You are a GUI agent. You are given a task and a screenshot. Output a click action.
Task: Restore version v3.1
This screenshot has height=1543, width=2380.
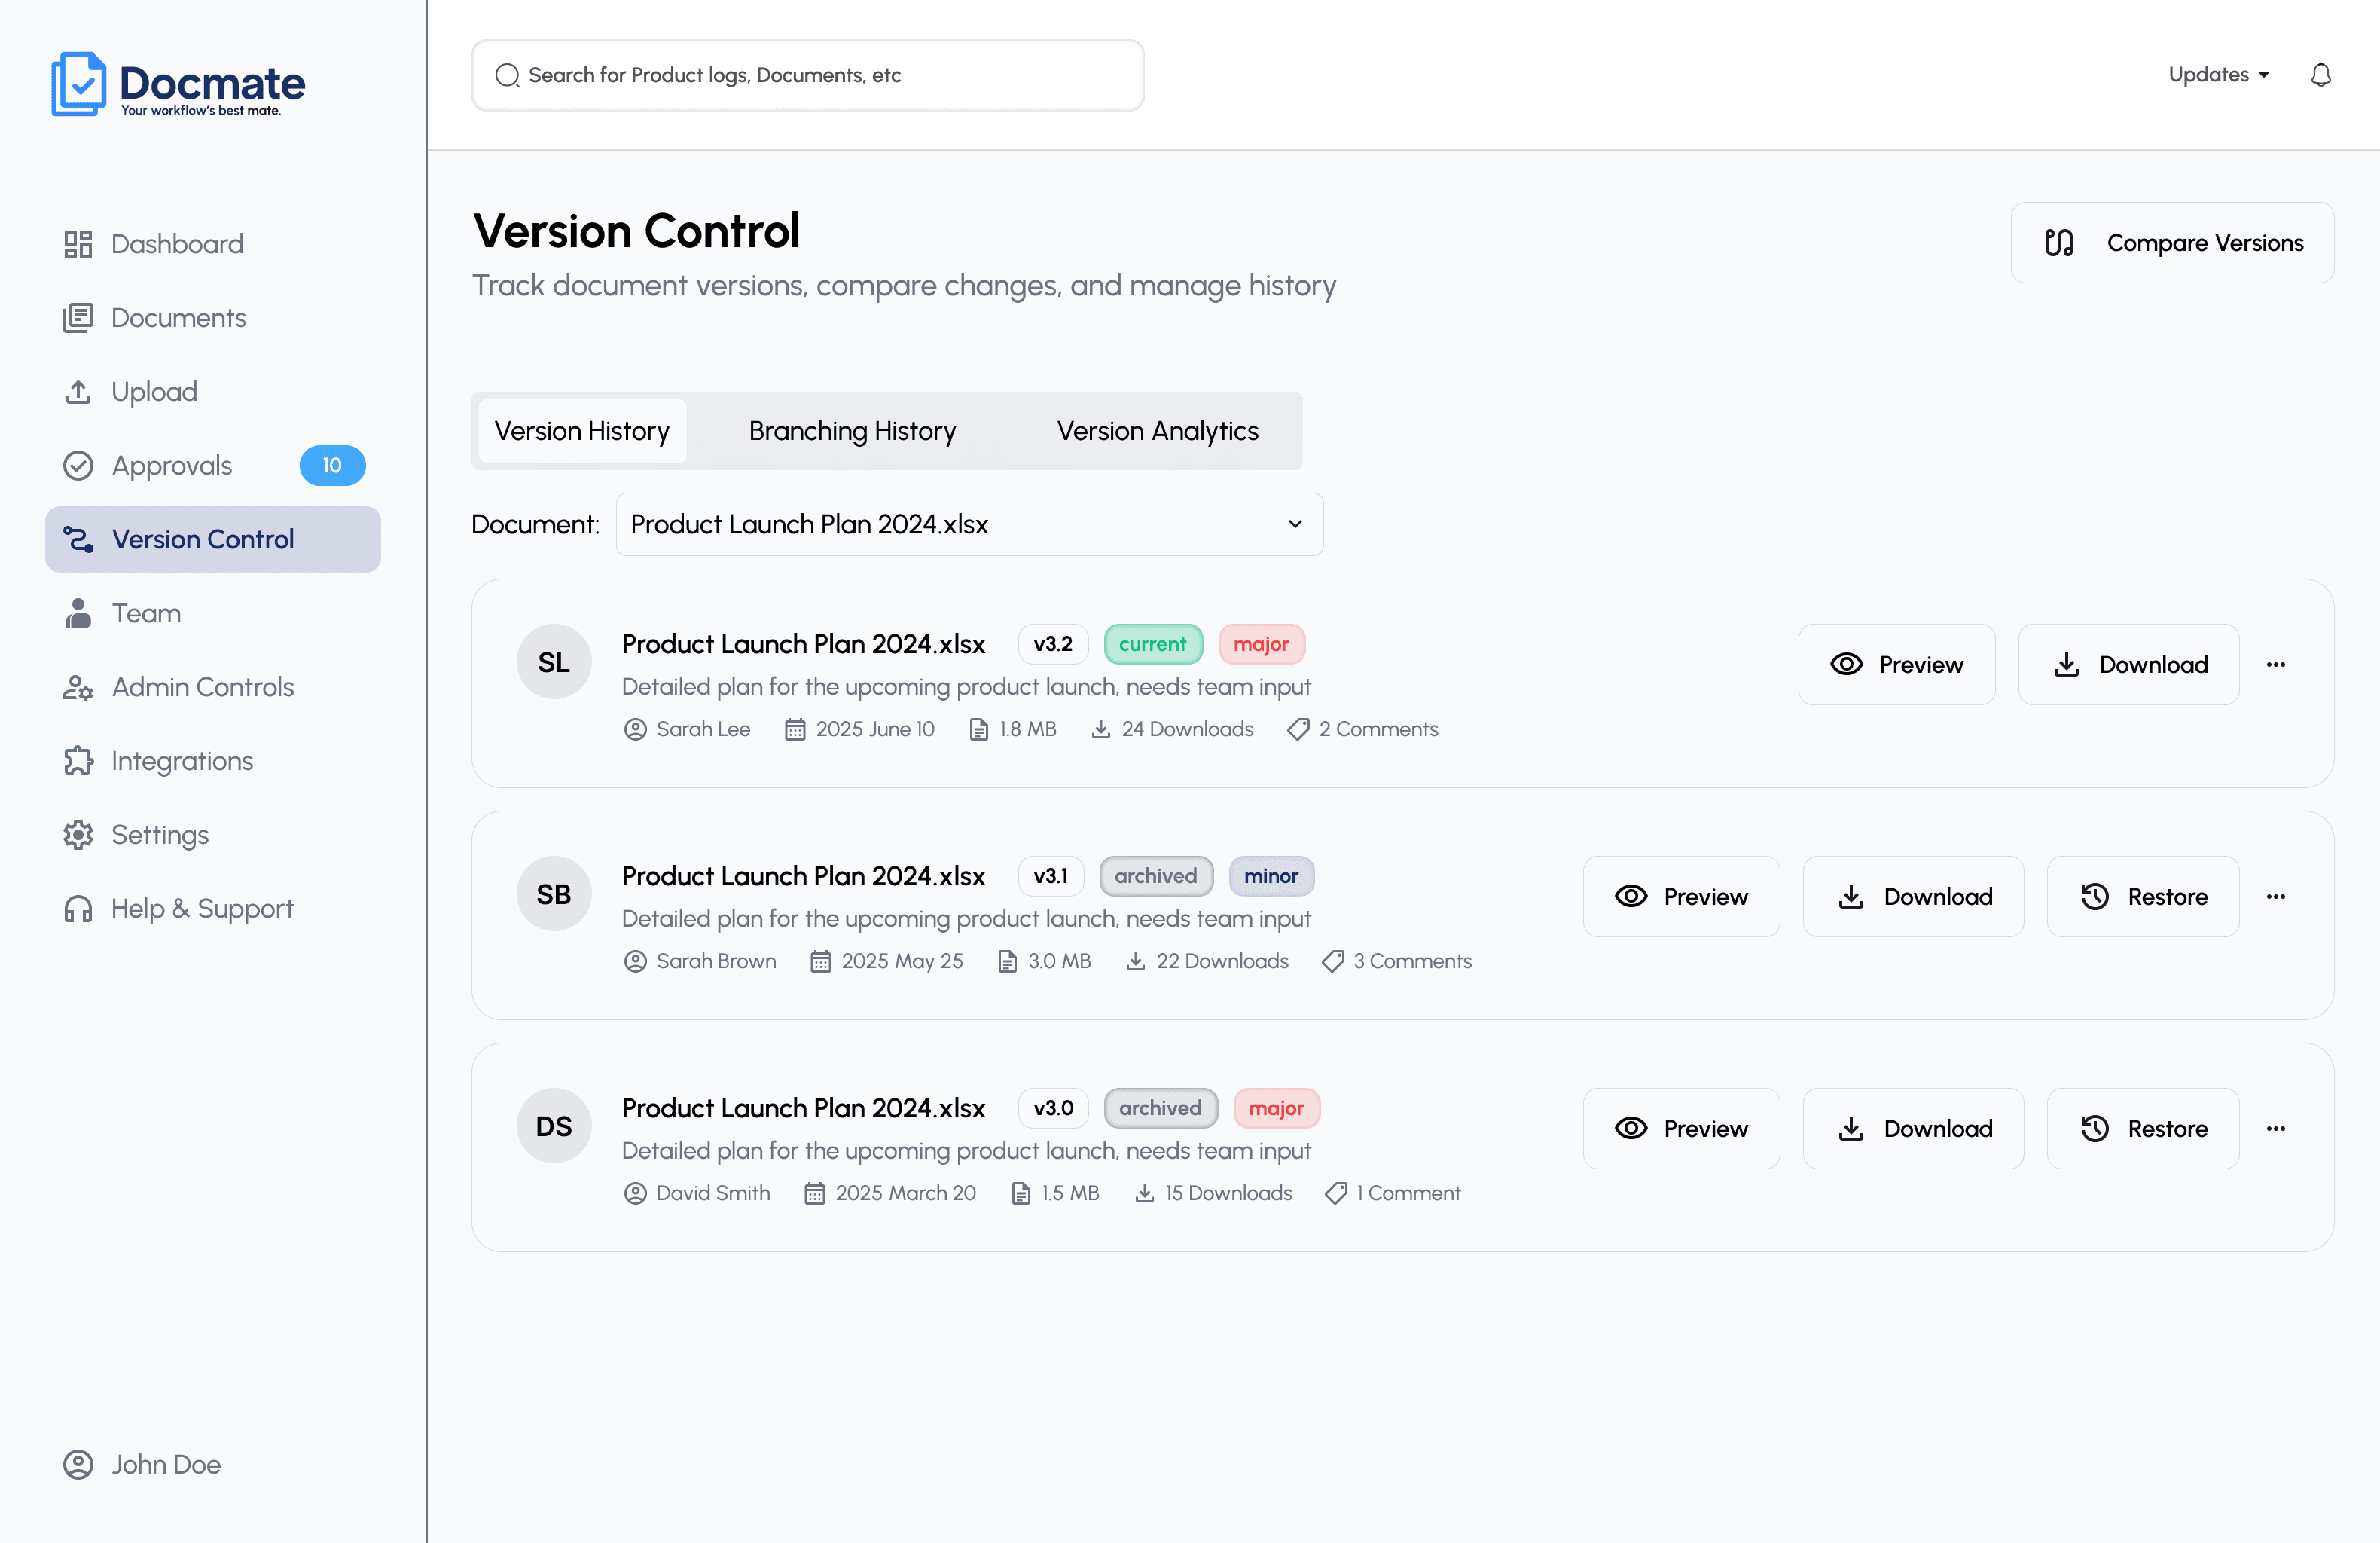tap(2143, 897)
